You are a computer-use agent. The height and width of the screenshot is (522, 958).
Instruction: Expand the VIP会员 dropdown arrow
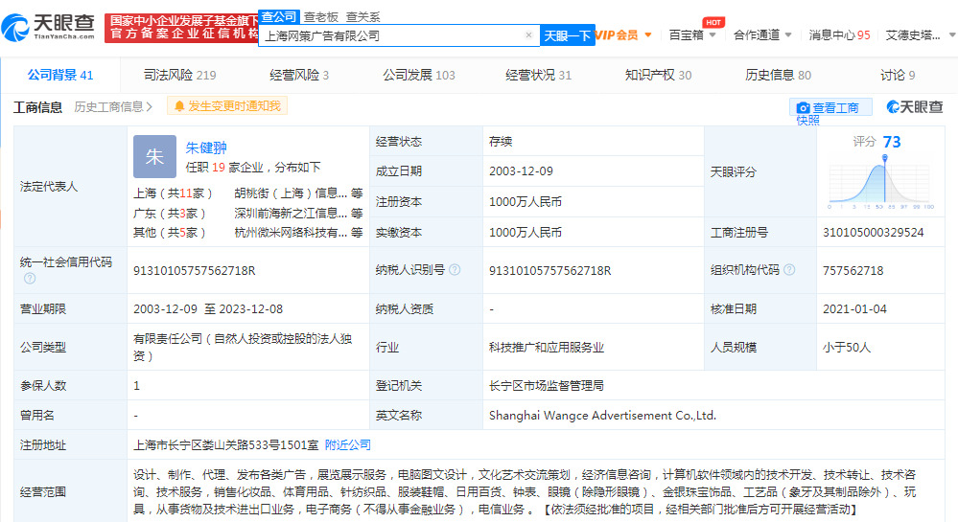pyautogui.click(x=648, y=34)
